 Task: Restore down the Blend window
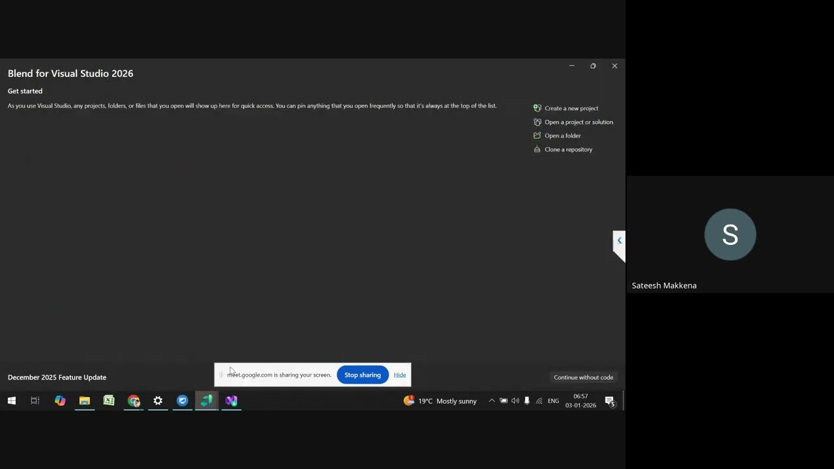[x=593, y=66]
